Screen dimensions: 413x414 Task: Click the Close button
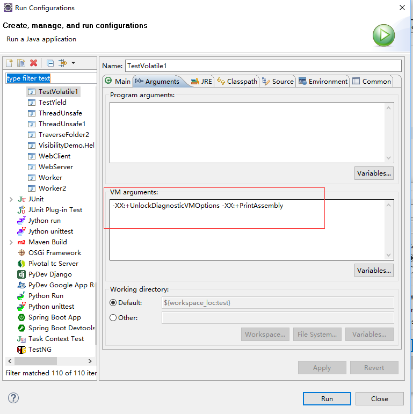380,398
